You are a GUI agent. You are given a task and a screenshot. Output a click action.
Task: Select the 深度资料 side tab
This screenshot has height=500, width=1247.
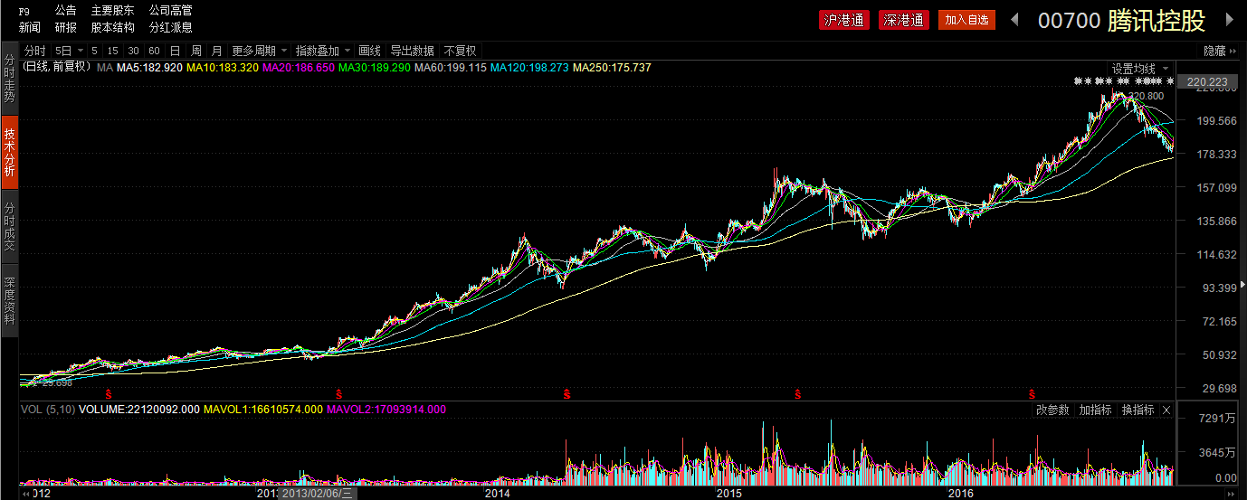pyautogui.click(x=9, y=300)
